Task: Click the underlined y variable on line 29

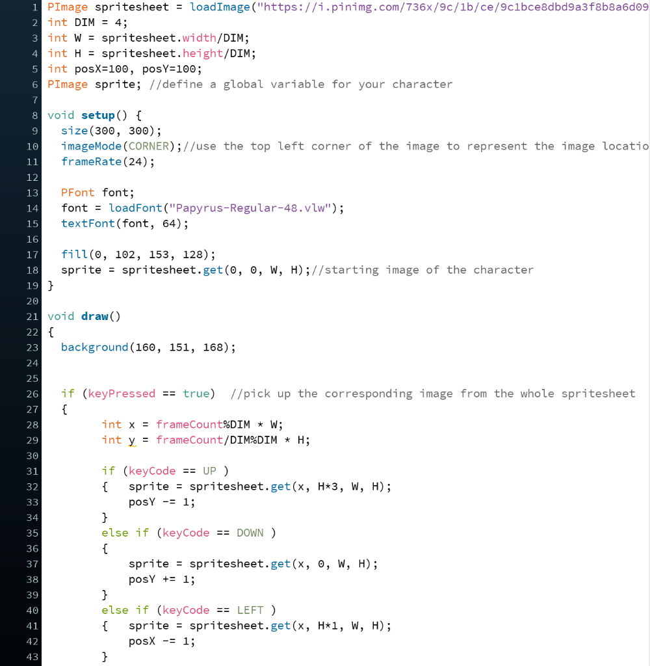Action: 132,440
